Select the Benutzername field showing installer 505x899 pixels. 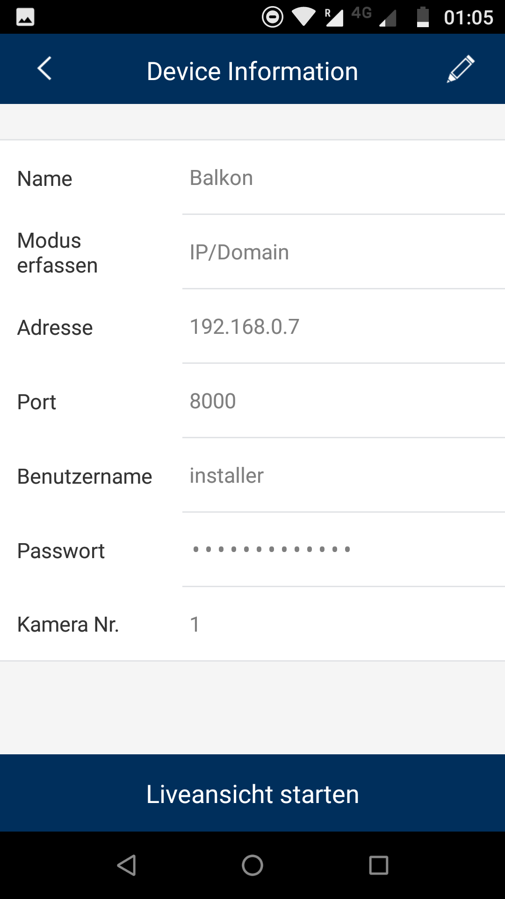coord(343,476)
